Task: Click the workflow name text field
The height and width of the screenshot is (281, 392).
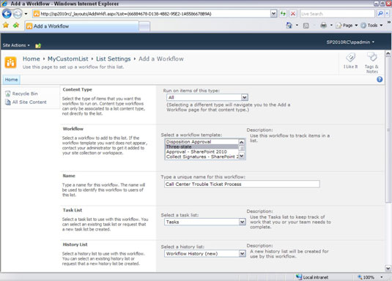Action: tap(242, 184)
